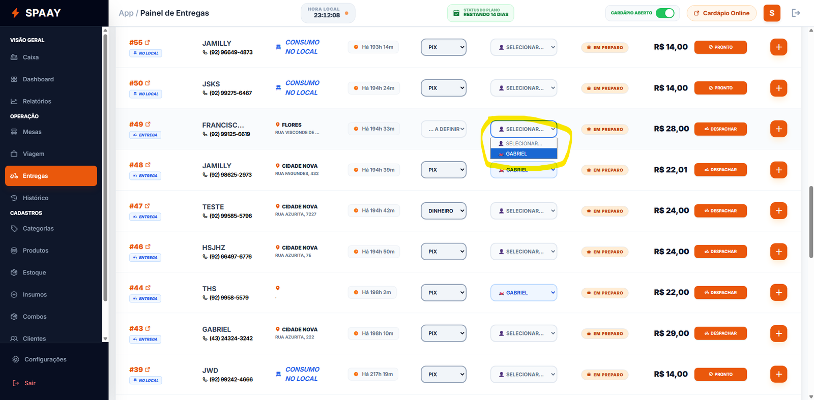The height and width of the screenshot is (400, 814).
Task: Open Categorias in the sidebar
Action: (x=51, y=229)
